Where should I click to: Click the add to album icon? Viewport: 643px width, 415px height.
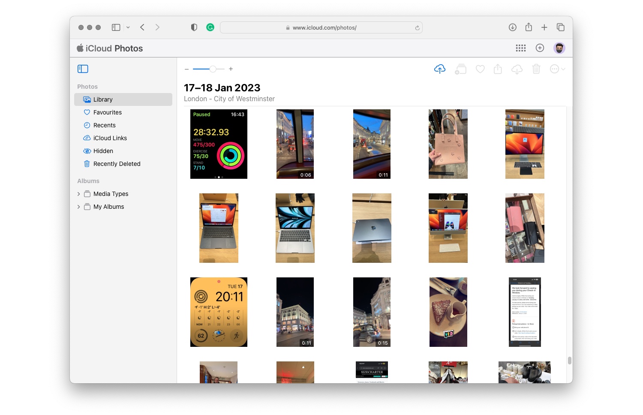460,69
